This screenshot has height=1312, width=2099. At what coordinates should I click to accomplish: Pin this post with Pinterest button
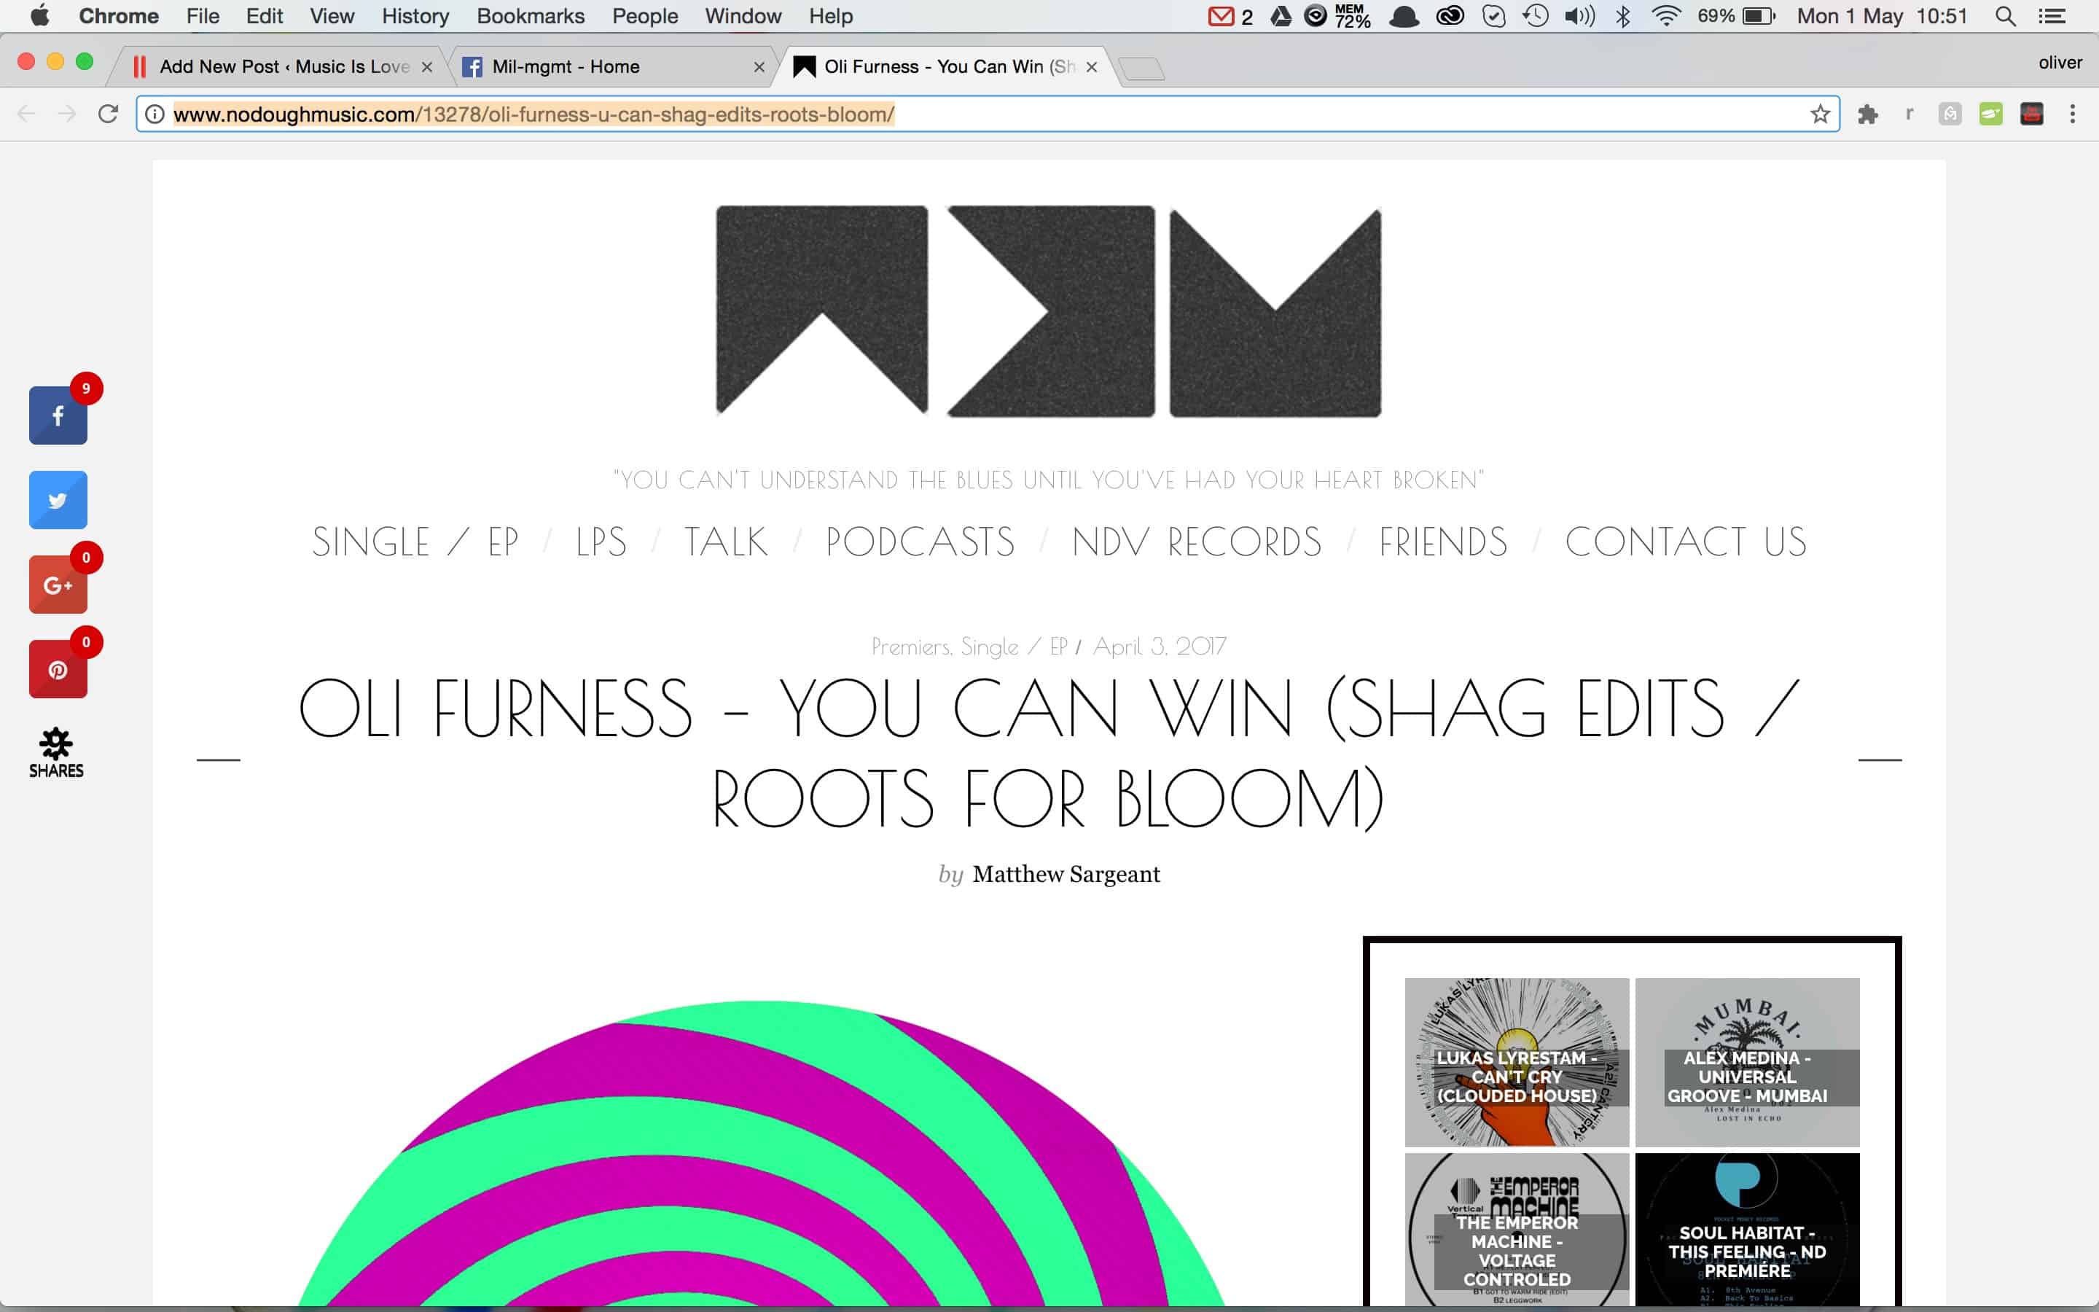58,669
